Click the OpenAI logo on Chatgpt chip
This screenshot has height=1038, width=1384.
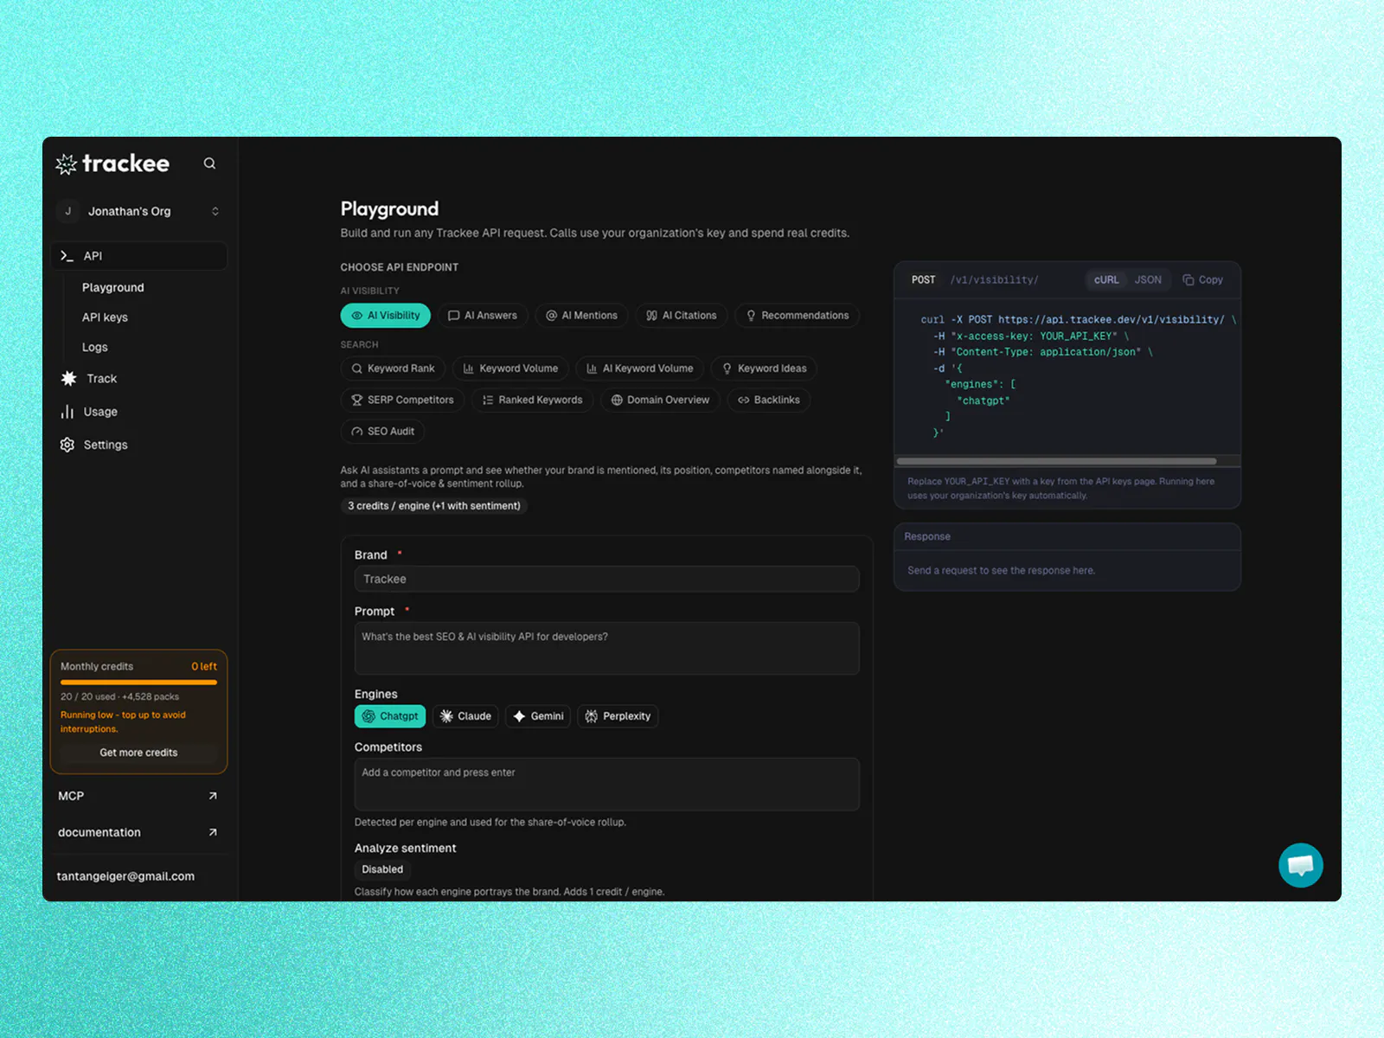368,716
